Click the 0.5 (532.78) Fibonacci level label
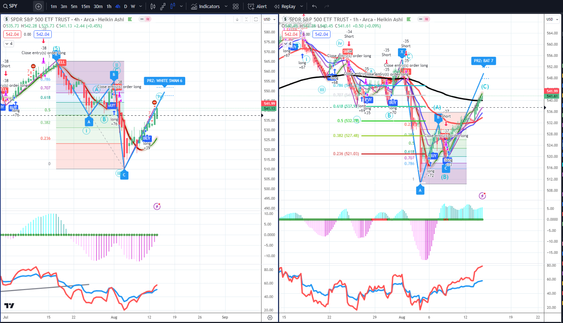 tap(348, 121)
